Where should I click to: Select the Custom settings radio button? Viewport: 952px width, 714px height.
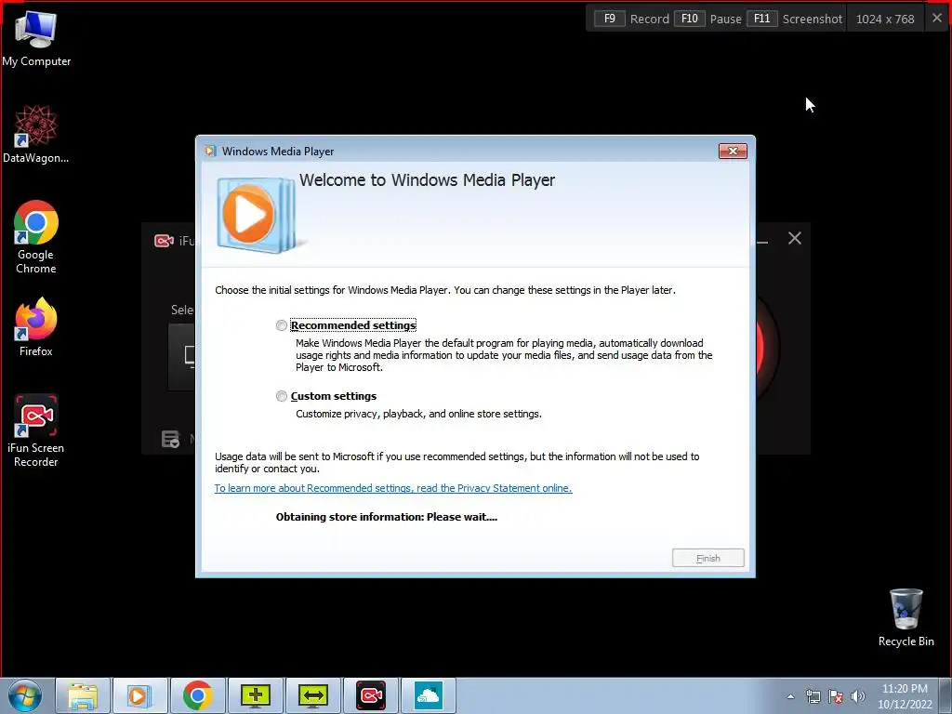point(281,396)
